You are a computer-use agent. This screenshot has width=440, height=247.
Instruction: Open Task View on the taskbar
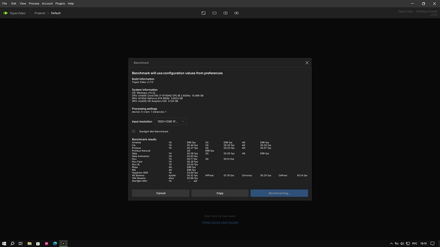click(21, 243)
